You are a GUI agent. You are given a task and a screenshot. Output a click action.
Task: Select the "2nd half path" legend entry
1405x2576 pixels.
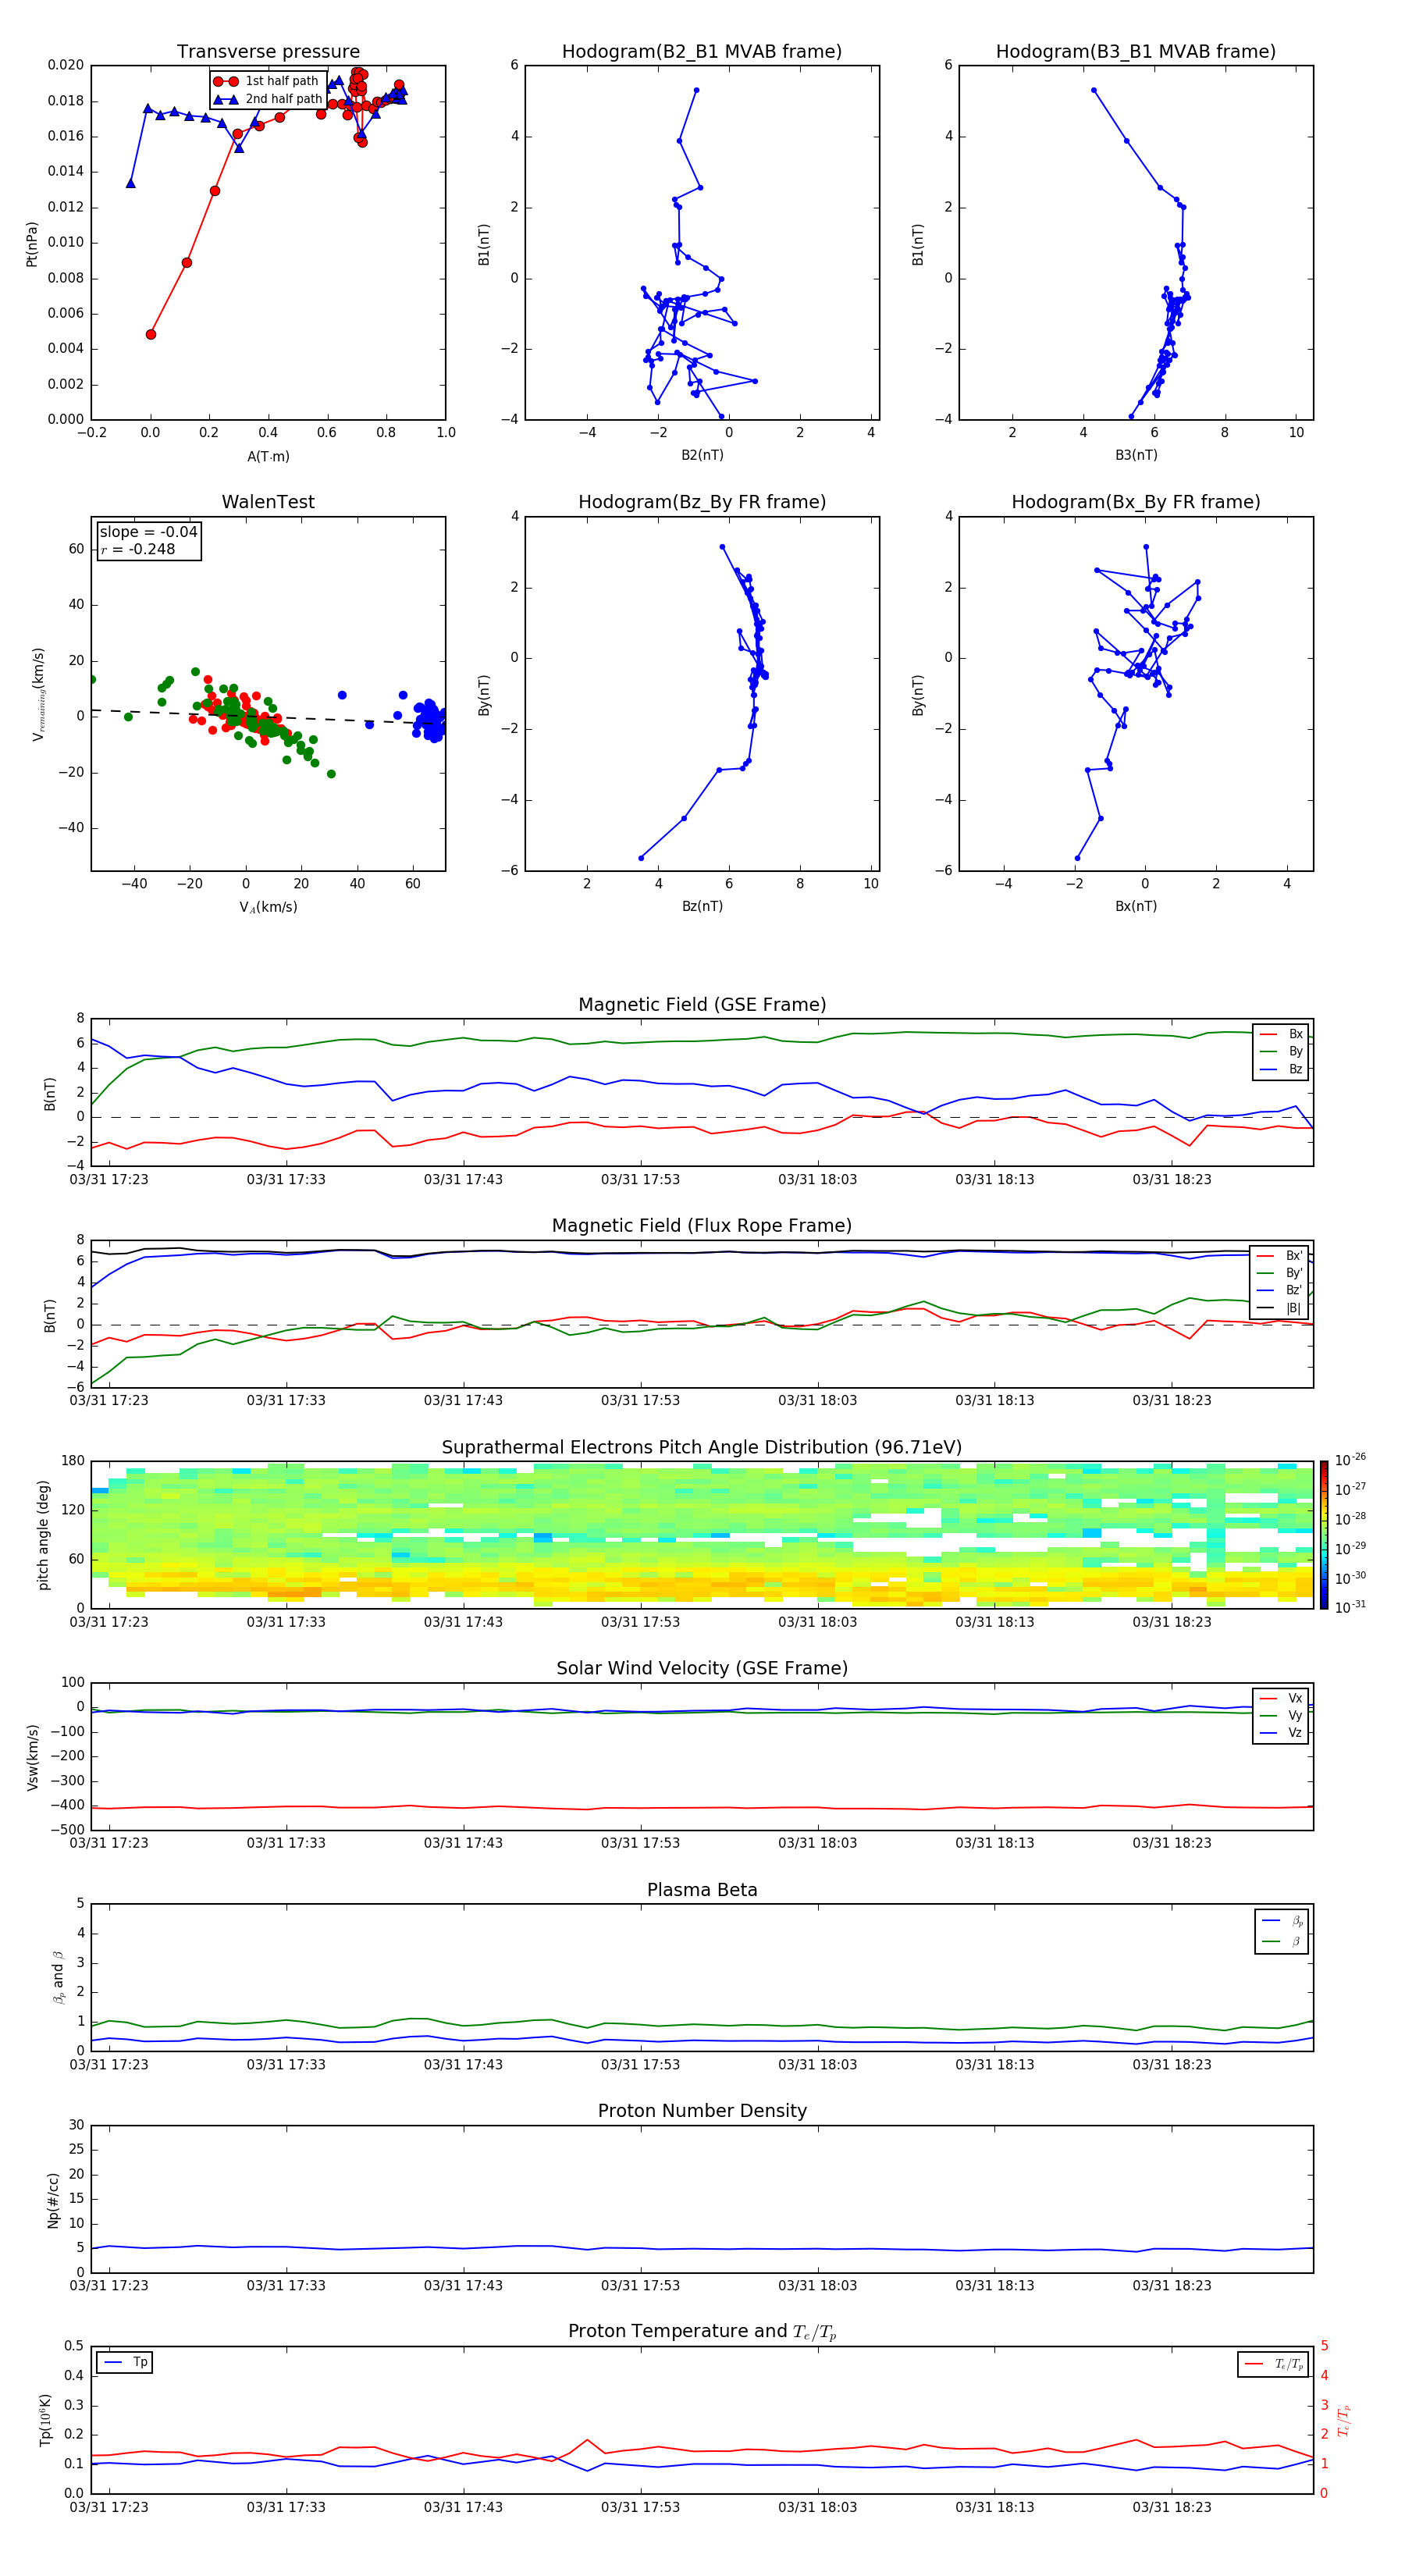click(267, 99)
